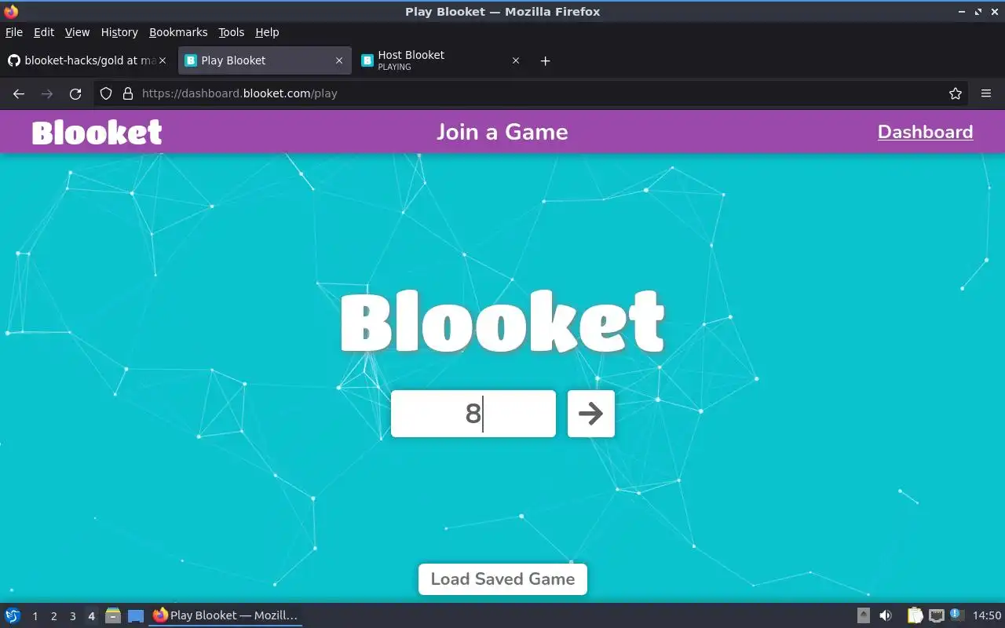The image size is (1005, 628).
Task: Open Load Saved Game
Action: pyautogui.click(x=502, y=579)
